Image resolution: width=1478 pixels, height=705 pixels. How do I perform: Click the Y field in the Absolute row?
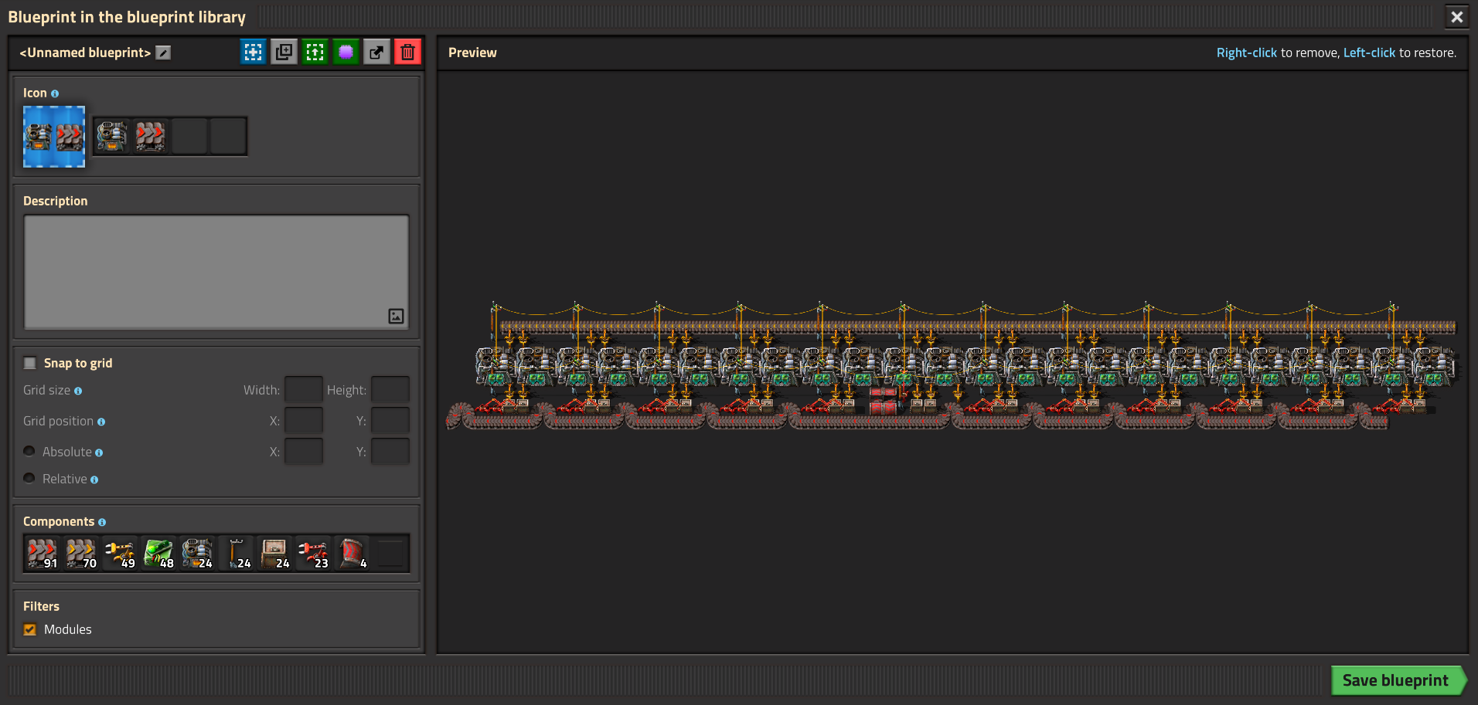pyautogui.click(x=390, y=452)
